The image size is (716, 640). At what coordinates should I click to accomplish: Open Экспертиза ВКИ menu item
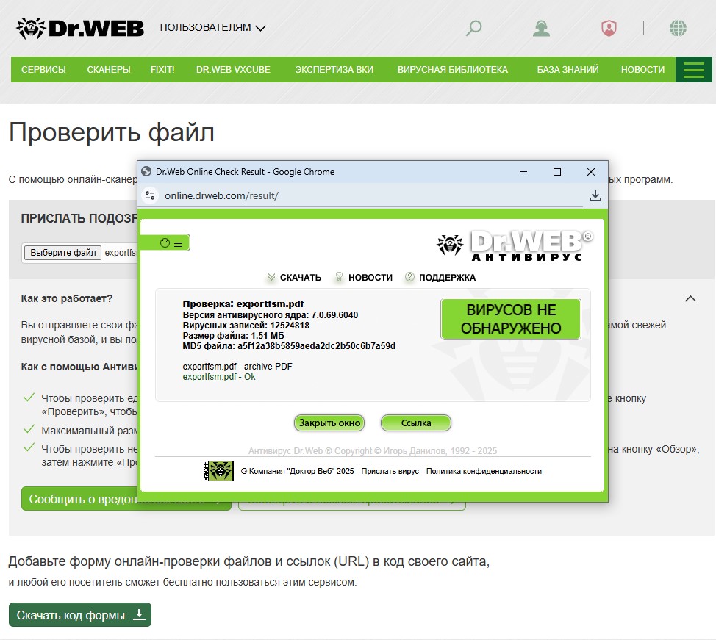pos(334,69)
